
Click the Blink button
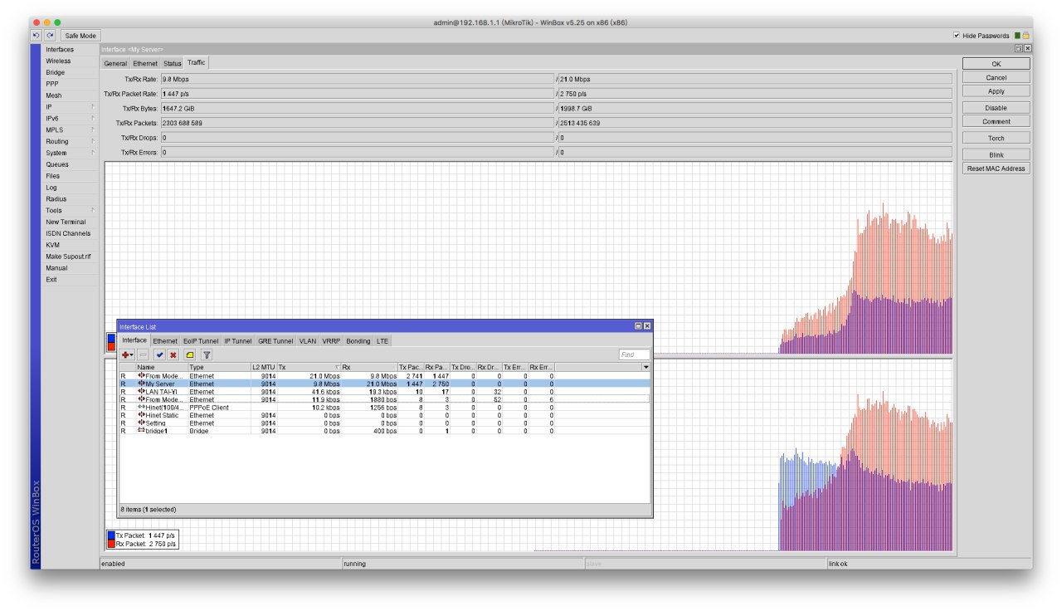(x=996, y=155)
